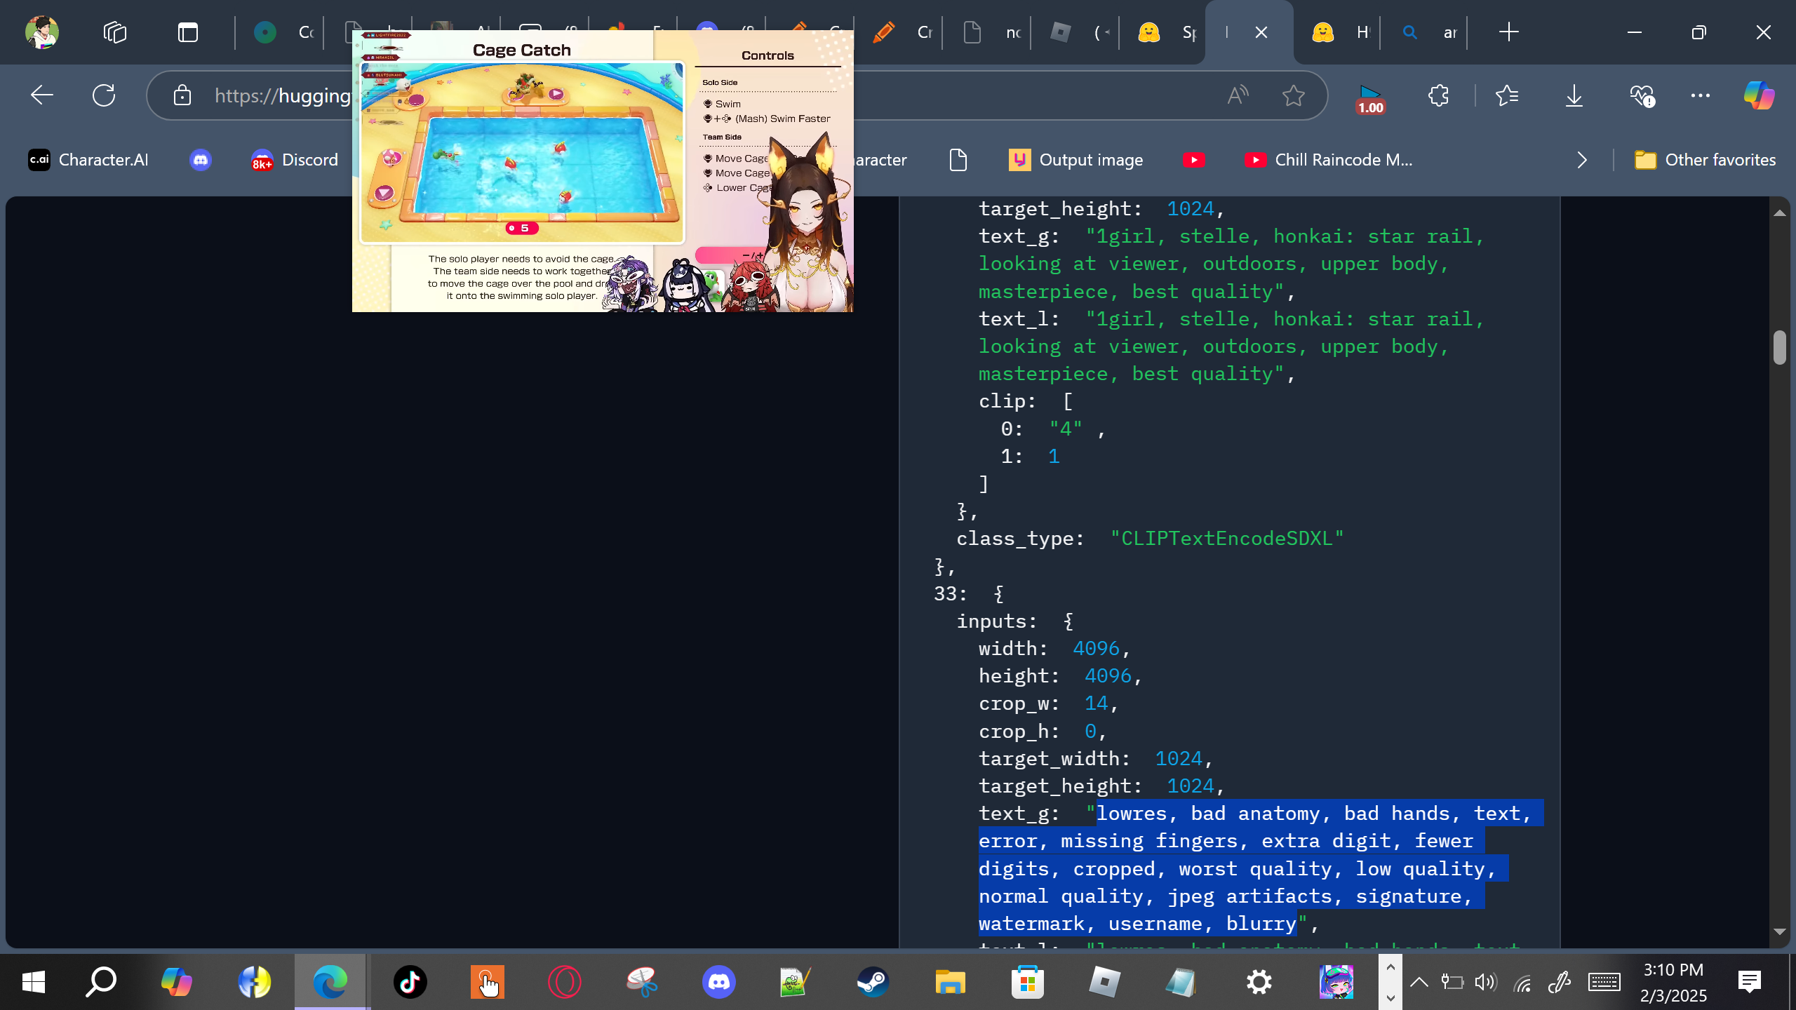Open the Other favorites folder
The height and width of the screenshot is (1010, 1796).
1705,160
